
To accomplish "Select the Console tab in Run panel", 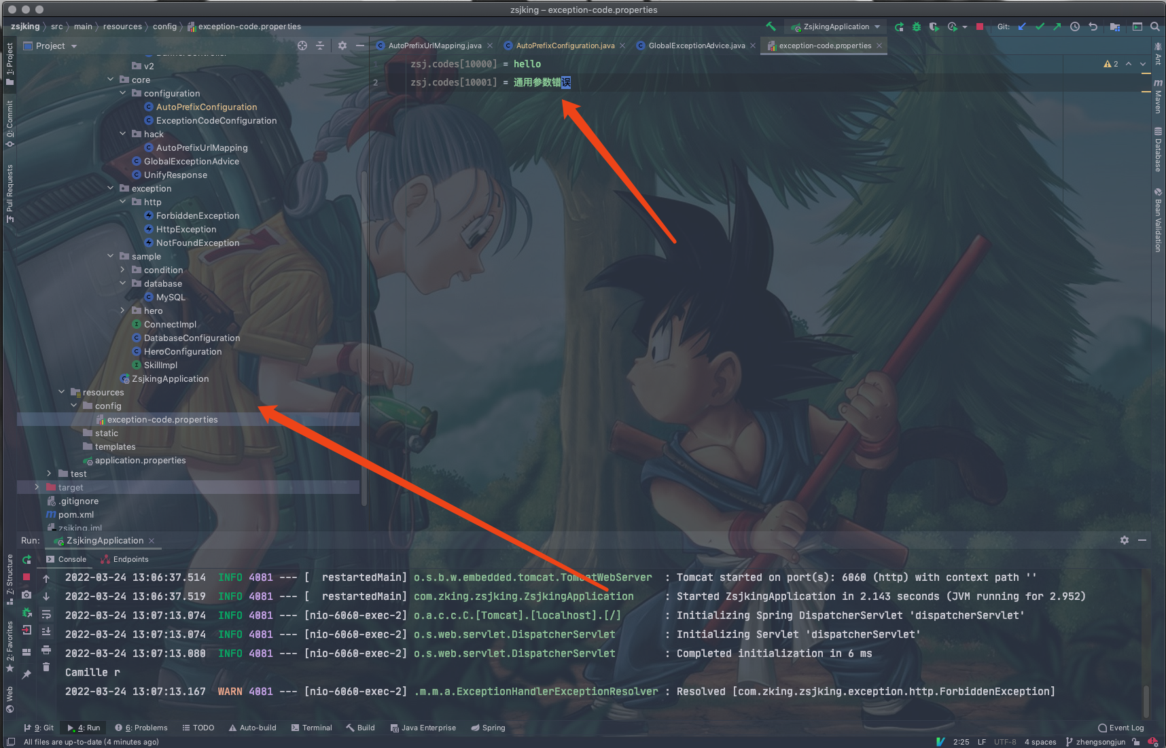I will coord(67,559).
